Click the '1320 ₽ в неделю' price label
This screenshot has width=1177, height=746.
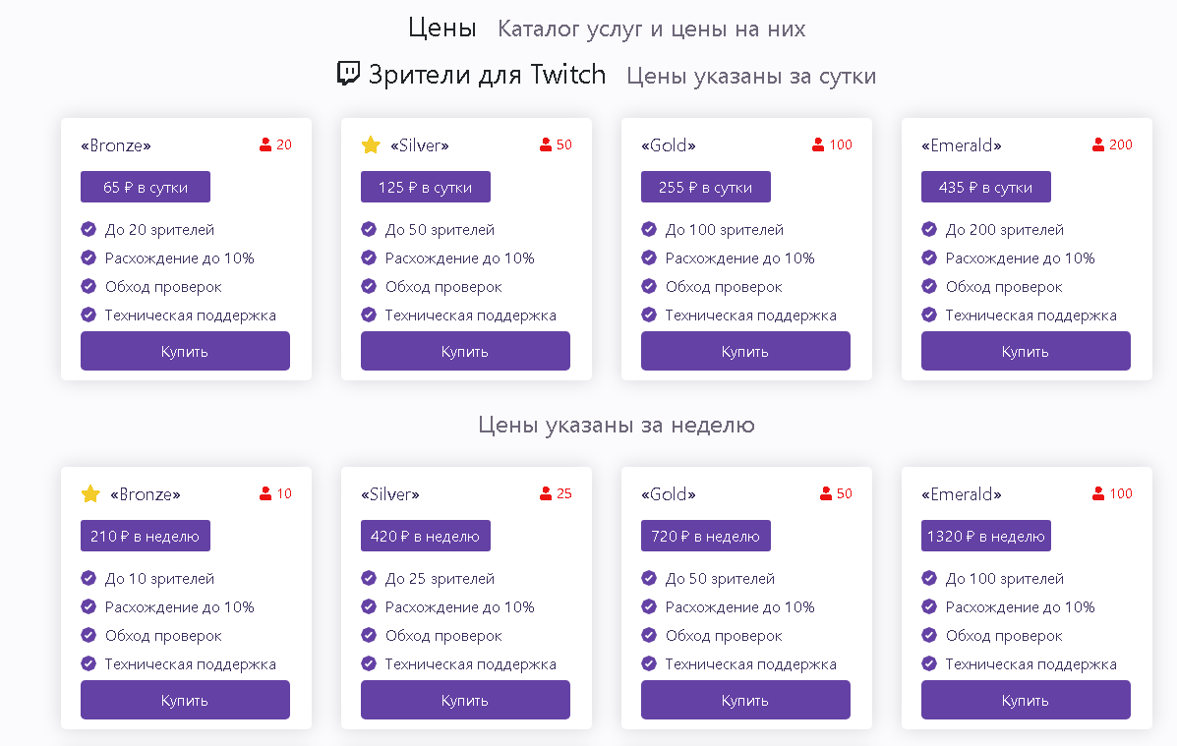985,536
